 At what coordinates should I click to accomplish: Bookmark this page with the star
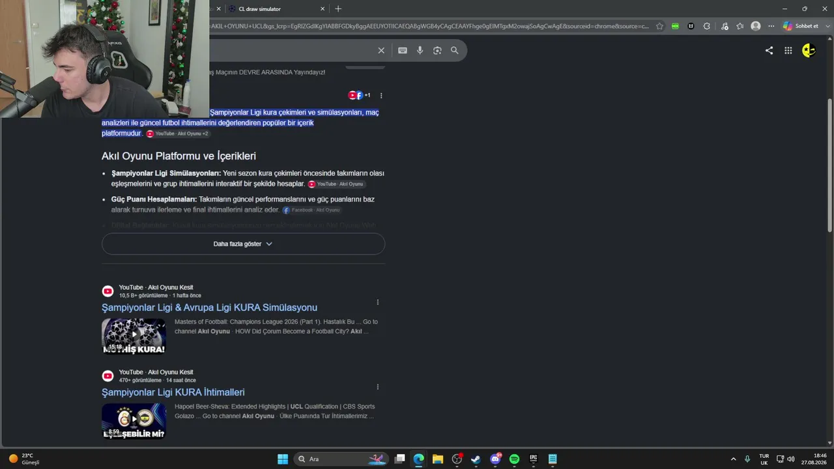[659, 26]
